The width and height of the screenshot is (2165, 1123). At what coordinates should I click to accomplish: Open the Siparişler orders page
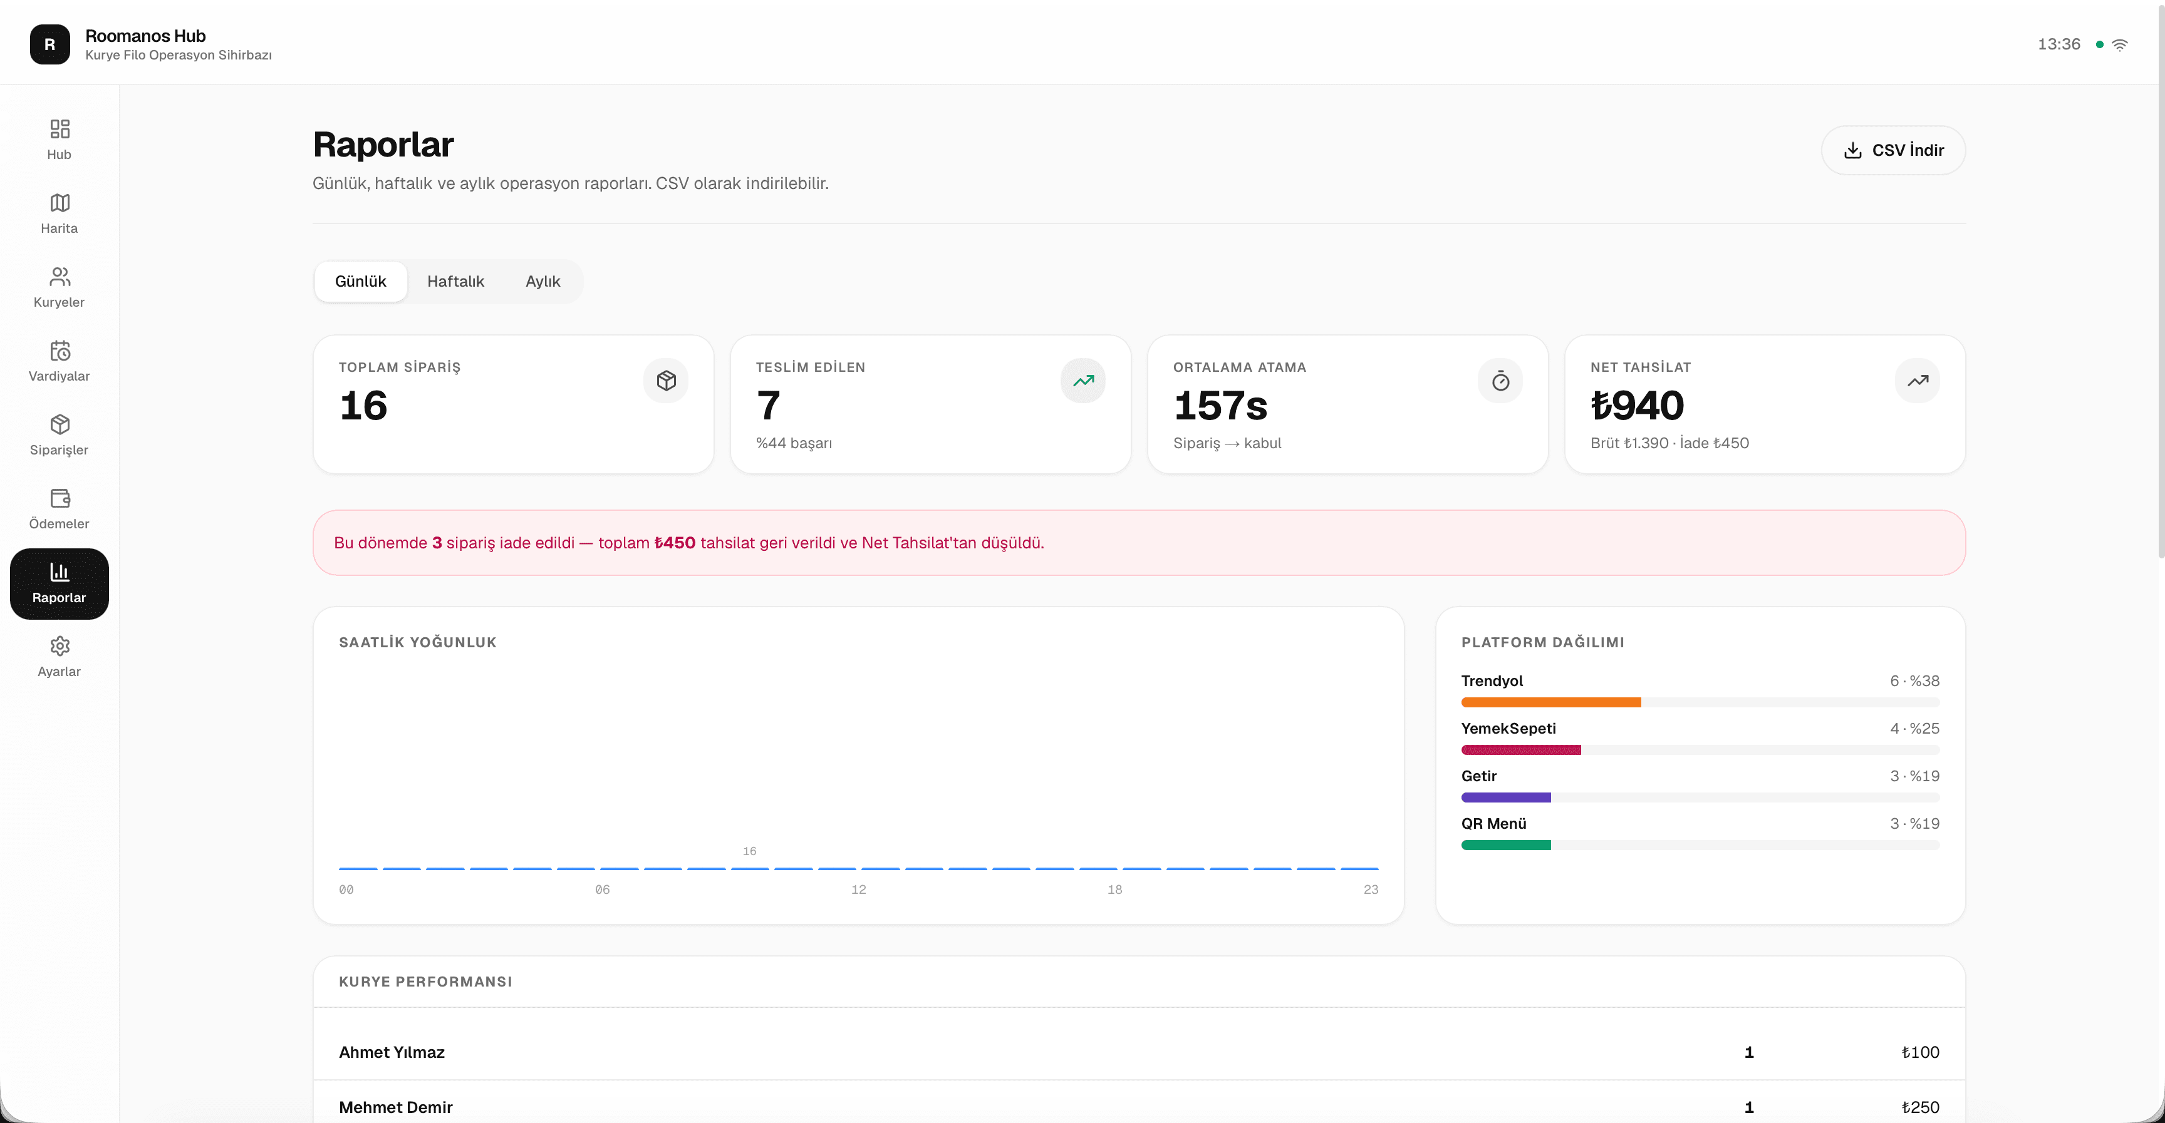[59, 435]
